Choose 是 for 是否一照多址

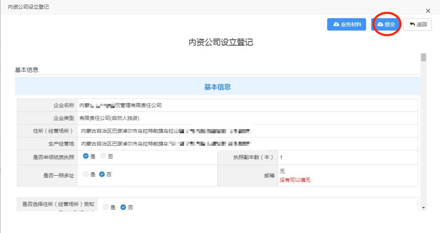(86, 175)
